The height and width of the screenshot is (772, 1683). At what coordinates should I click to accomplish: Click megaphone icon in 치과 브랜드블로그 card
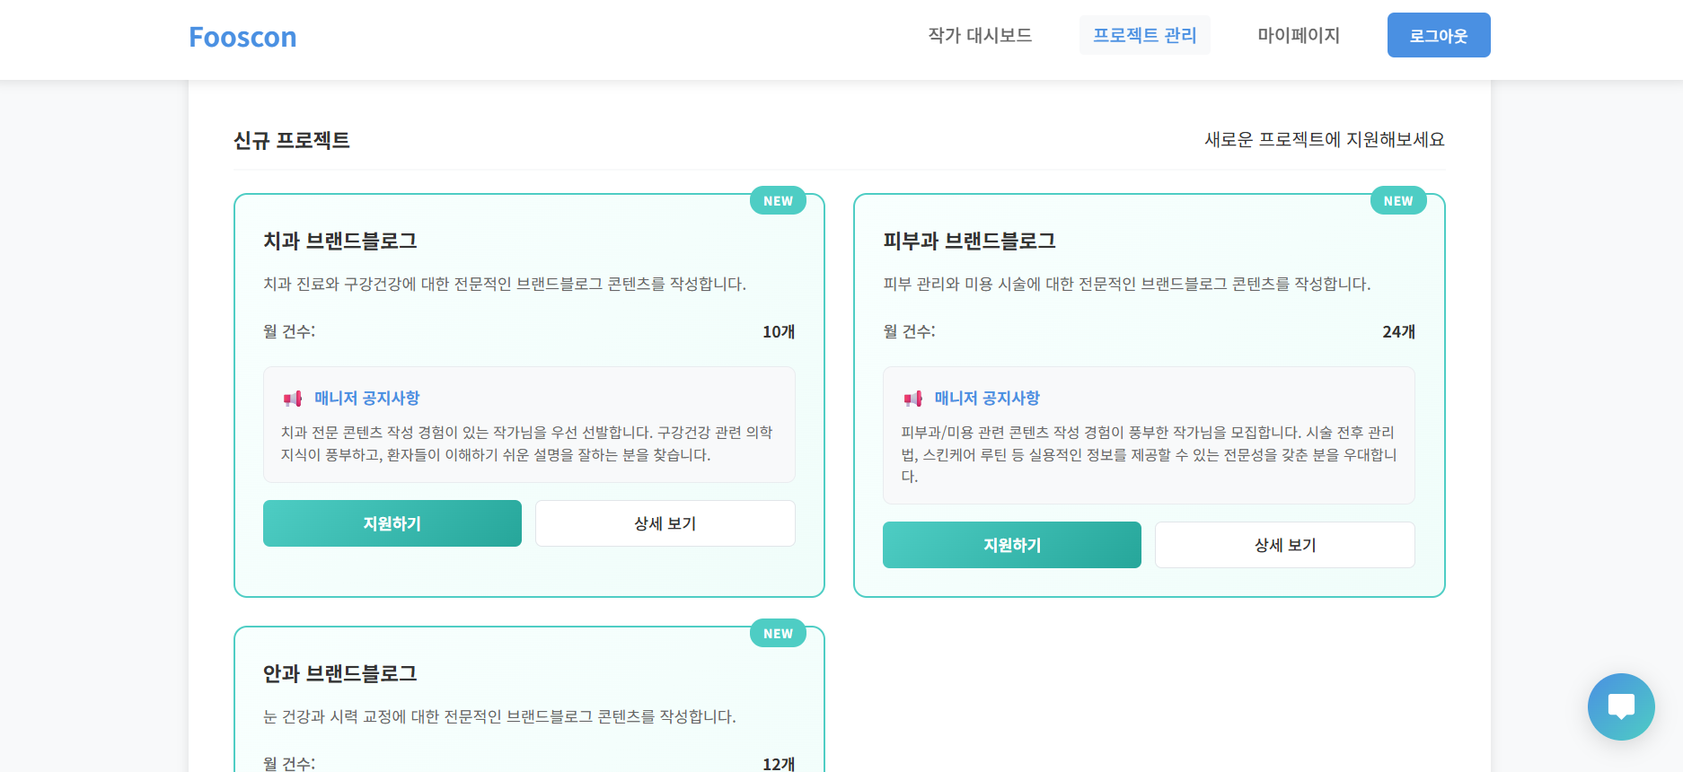pyautogui.click(x=293, y=399)
